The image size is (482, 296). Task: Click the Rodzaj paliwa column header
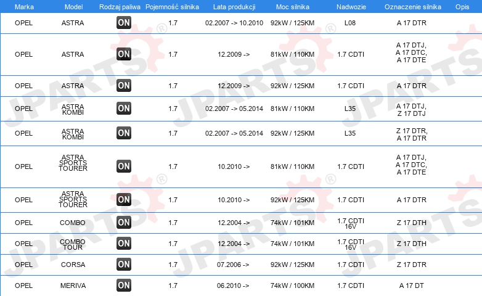[x=120, y=7]
